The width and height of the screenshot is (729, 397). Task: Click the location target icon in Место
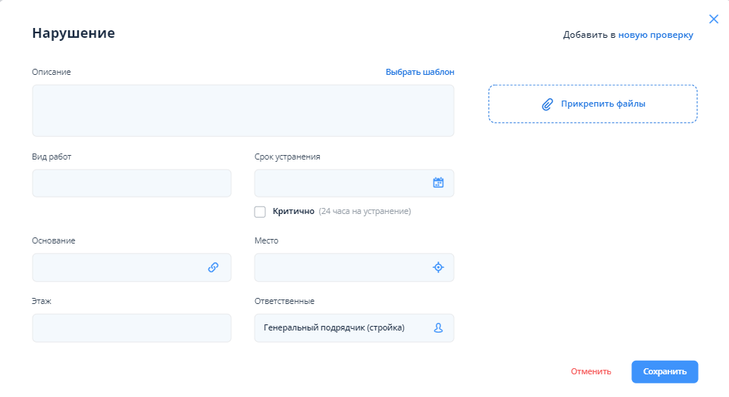pyautogui.click(x=438, y=267)
